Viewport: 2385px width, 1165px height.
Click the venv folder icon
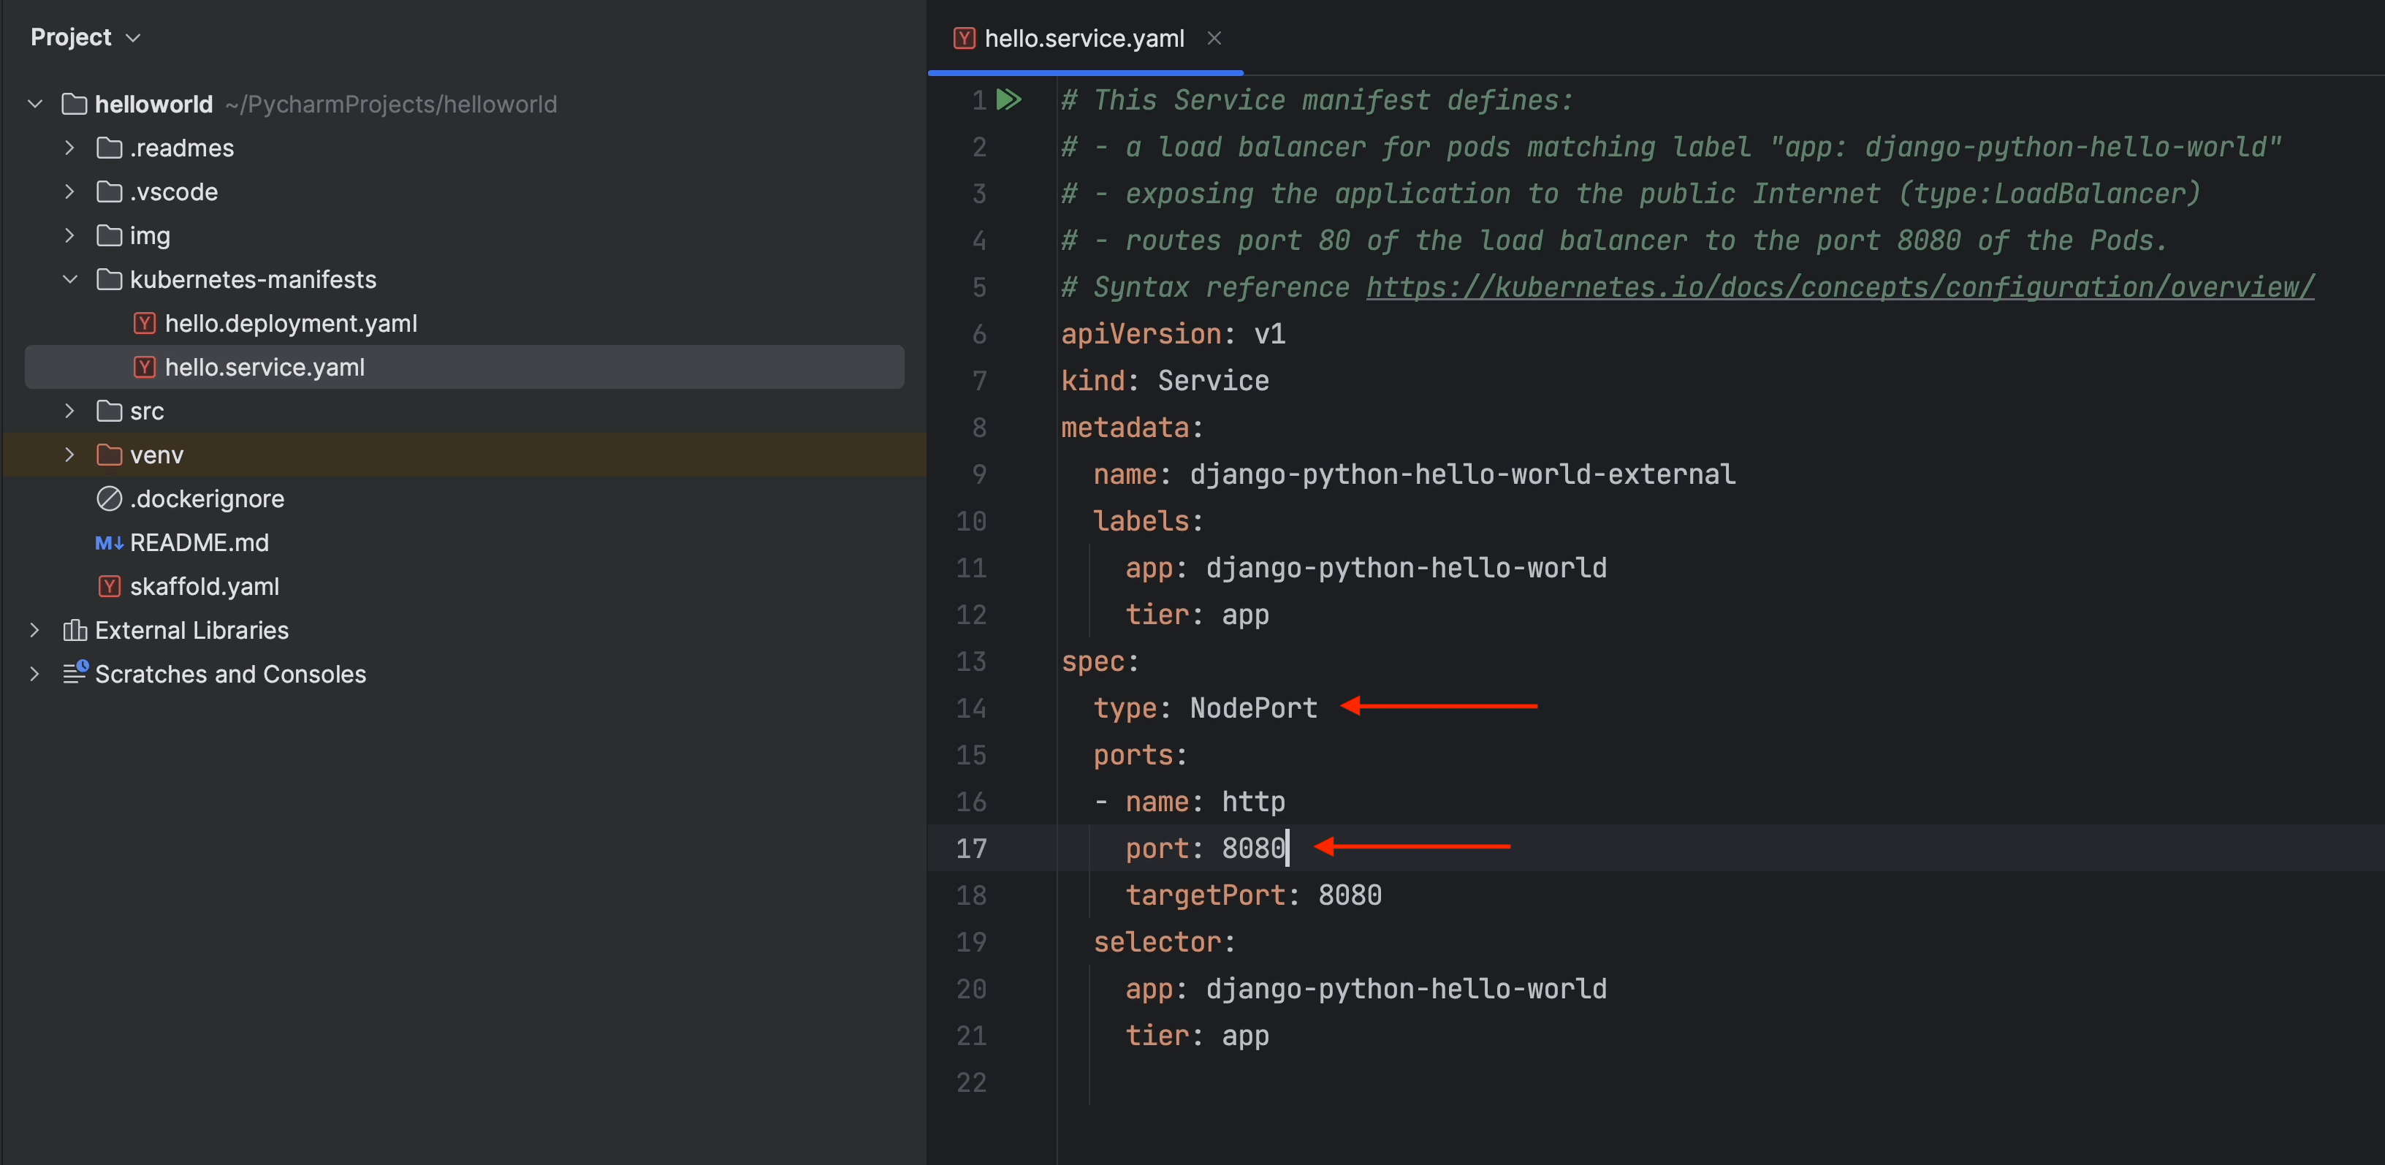pos(110,455)
